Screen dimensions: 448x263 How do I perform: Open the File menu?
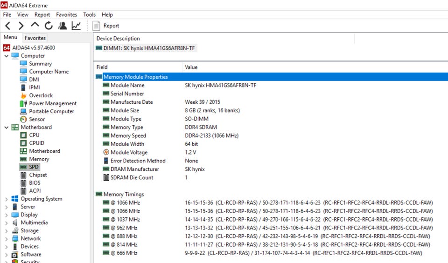click(x=7, y=14)
